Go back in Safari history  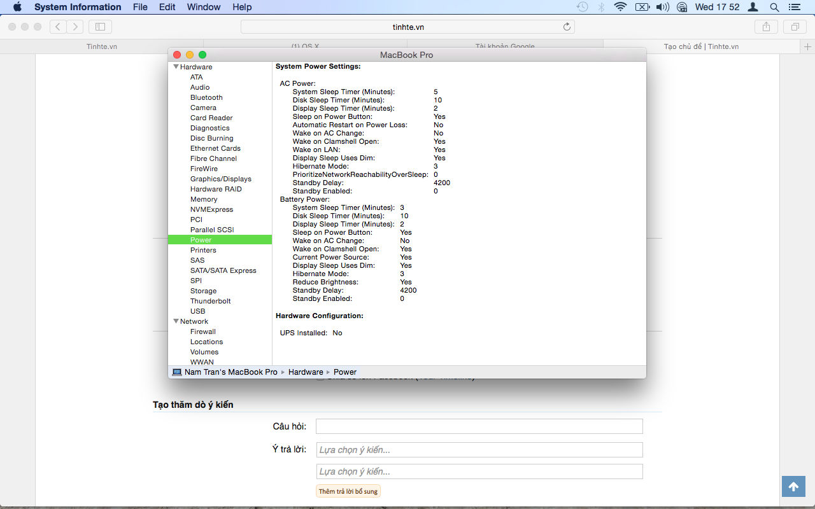[x=58, y=27]
